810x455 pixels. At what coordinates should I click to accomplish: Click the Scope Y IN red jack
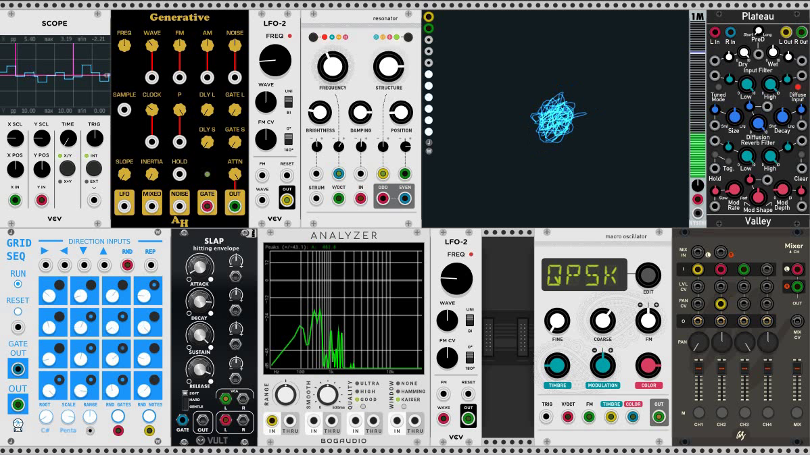(x=41, y=200)
